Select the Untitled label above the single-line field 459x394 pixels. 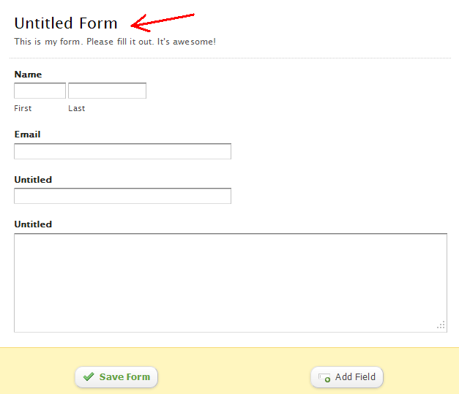click(x=33, y=180)
